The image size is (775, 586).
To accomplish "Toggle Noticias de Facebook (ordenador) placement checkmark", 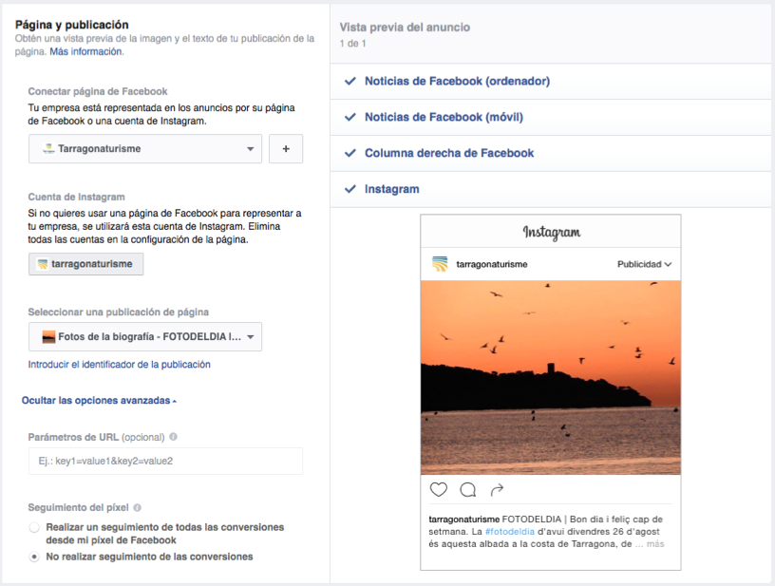I will (x=350, y=82).
